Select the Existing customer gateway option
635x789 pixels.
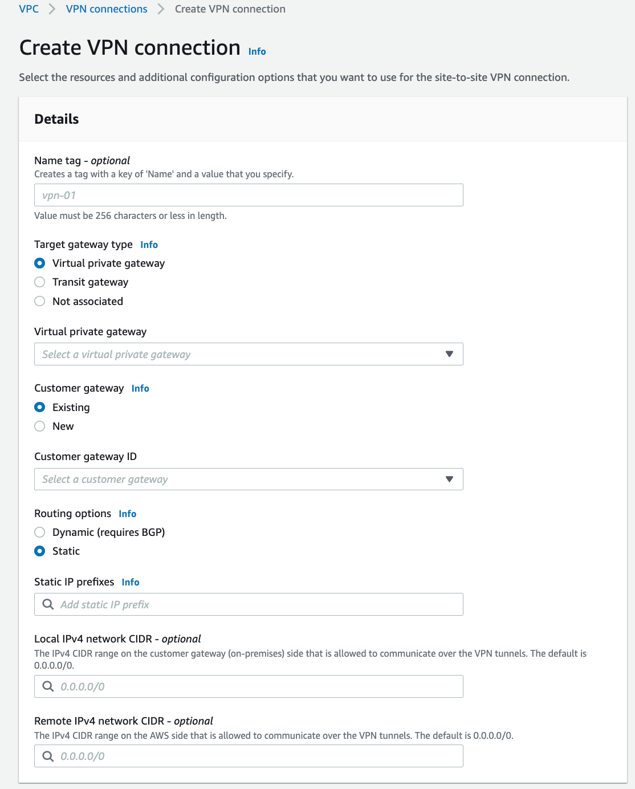pos(39,407)
